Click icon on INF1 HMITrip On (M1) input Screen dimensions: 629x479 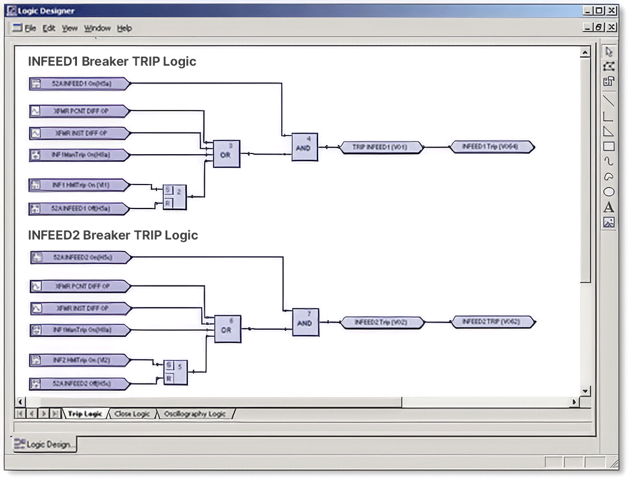point(36,185)
